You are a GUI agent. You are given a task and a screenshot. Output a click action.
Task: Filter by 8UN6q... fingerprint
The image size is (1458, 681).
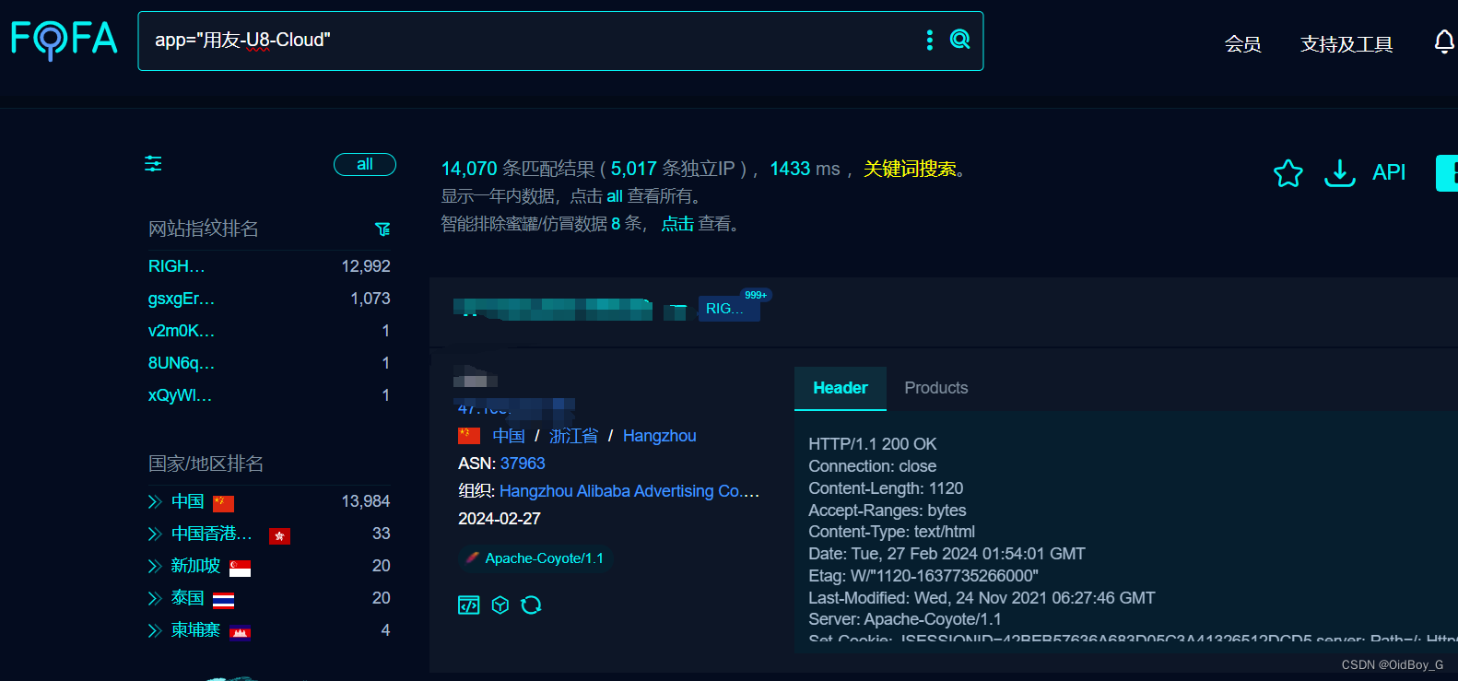pos(182,363)
